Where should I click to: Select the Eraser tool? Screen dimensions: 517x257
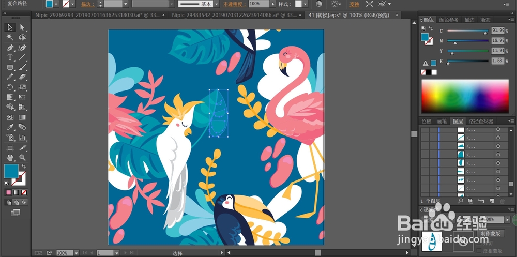click(x=22, y=77)
